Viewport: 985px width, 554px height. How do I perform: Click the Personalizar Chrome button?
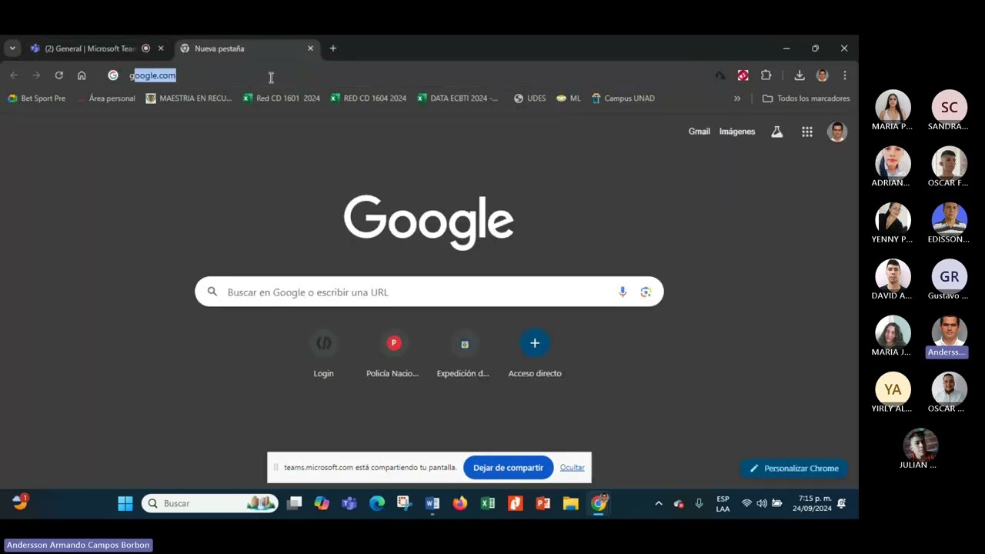pyautogui.click(x=794, y=468)
